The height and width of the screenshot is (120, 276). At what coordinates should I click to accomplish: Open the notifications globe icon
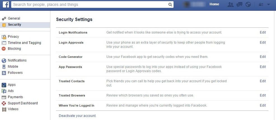coord(248,4)
